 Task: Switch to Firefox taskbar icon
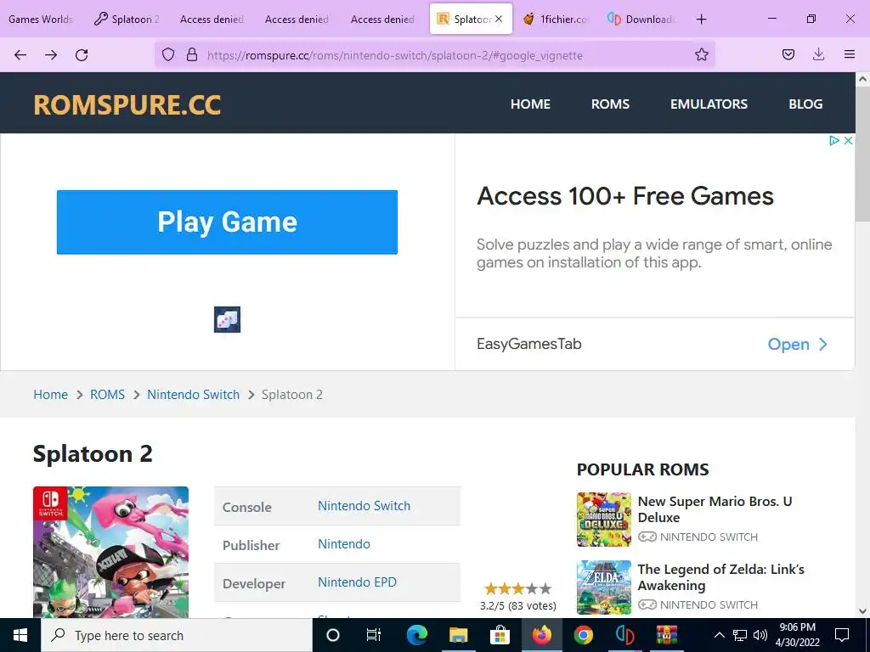[x=541, y=635]
